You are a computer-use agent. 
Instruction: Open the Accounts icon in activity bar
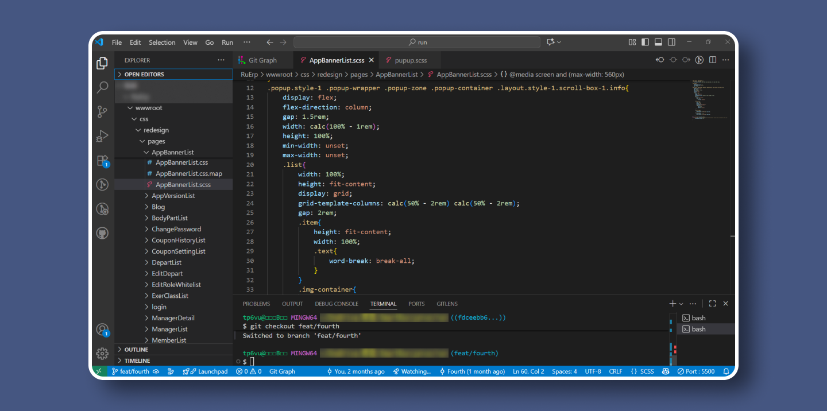(x=102, y=329)
